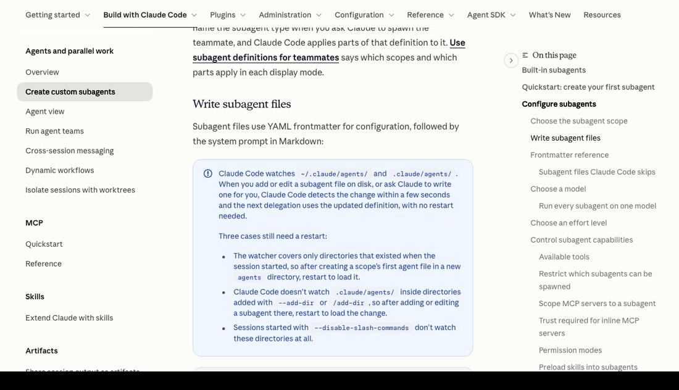679x390 pixels.
Task: Jump to Choose a model section
Action: pos(558,189)
